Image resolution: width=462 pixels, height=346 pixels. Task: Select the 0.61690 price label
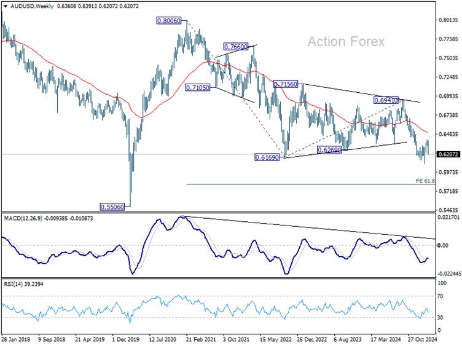pyautogui.click(x=267, y=157)
